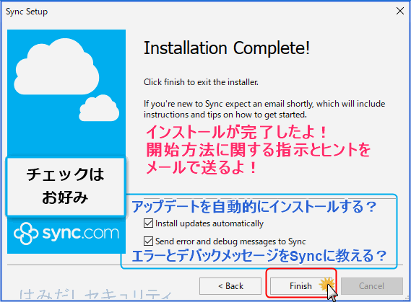Click the 'If you're new to Sync' paragraph
The image size is (411, 302).
click(264, 109)
